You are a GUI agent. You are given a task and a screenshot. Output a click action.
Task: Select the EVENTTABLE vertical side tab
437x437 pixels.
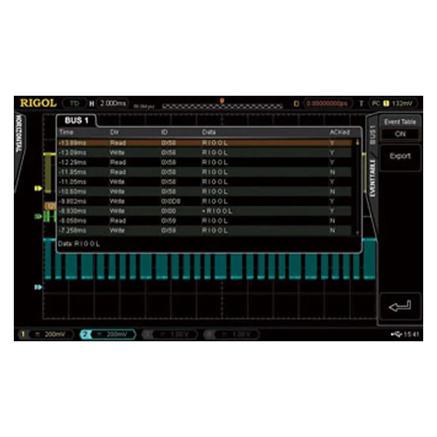pyautogui.click(x=372, y=178)
